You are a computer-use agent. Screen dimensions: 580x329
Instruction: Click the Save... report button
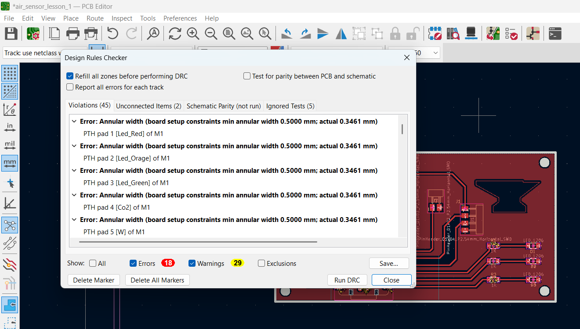(389, 263)
